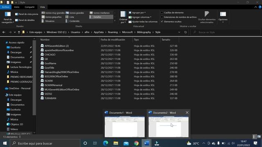Viewport: 262px width, 147px height.
Task: Open Microsoft Edge from taskbar
Action: (x=106, y=143)
